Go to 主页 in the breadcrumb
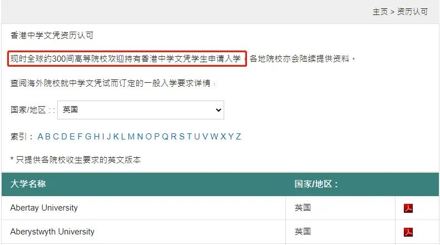Image resolution: width=440 pixels, height=245 pixels. (380, 12)
